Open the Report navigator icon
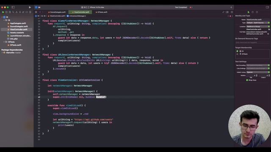 pyautogui.click(x=30, y=12)
